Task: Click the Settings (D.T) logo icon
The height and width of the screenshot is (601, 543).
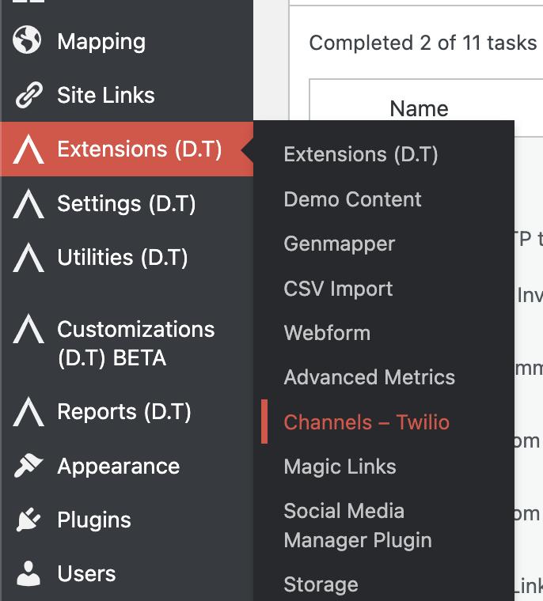Action: point(28,204)
